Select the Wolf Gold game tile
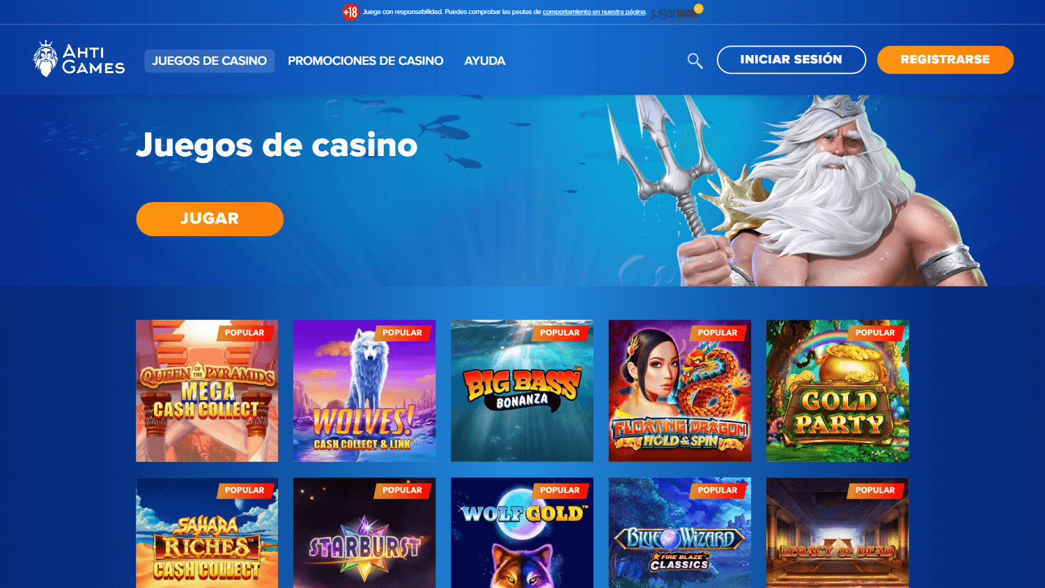1045x588 pixels. 522,533
